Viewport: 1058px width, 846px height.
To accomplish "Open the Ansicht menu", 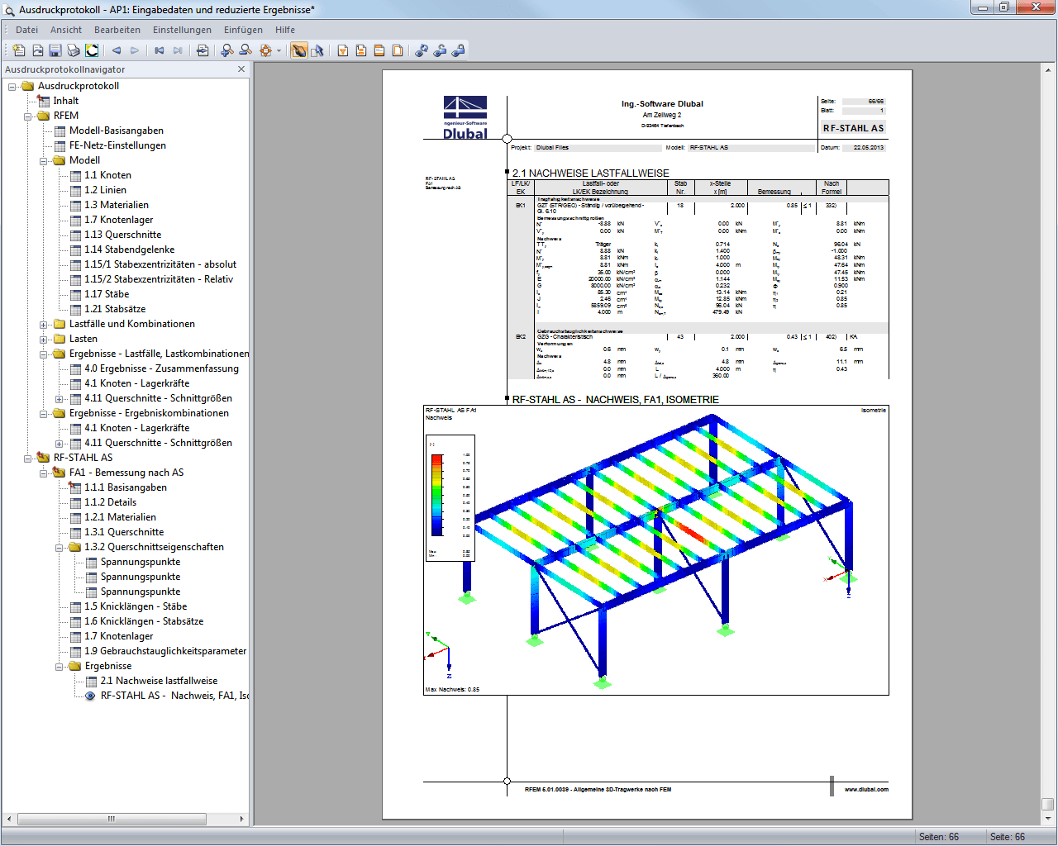I will point(66,30).
